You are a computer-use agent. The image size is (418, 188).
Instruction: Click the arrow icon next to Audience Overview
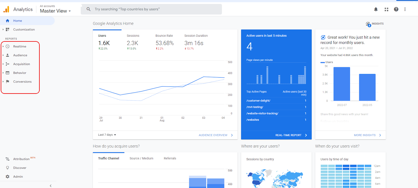(x=232, y=135)
